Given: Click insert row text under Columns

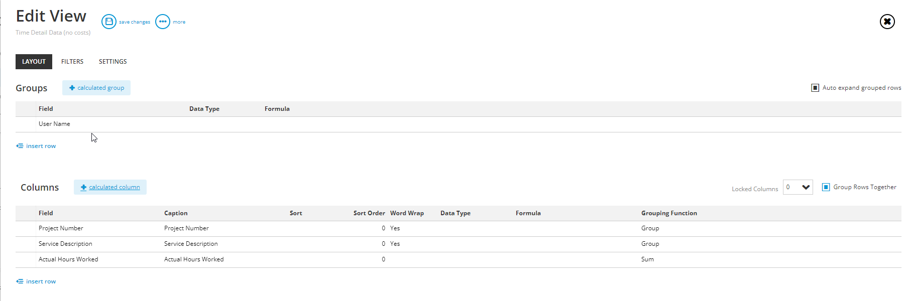Looking at the screenshot, I should [x=41, y=281].
